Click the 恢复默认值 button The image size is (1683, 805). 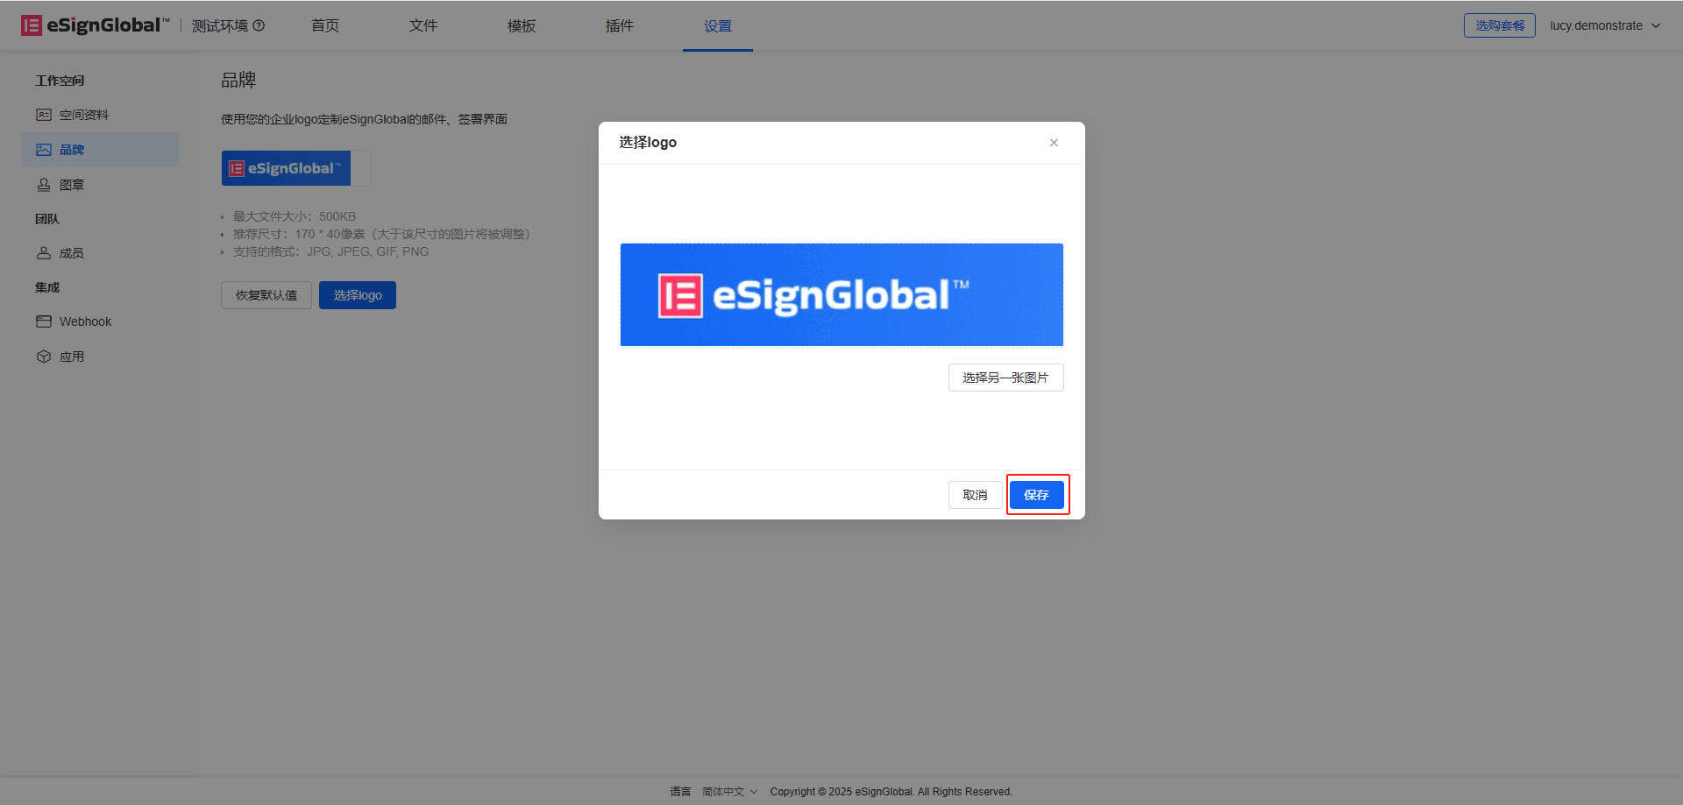(x=266, y=295)
